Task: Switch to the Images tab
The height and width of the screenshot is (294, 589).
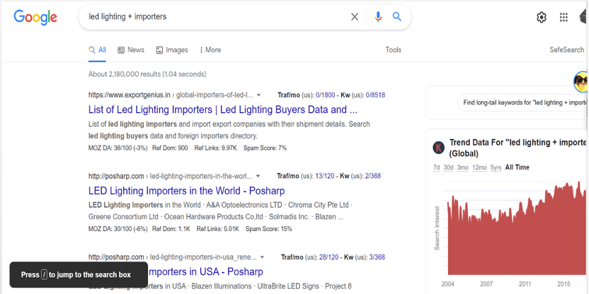Action: click(172, 50)
